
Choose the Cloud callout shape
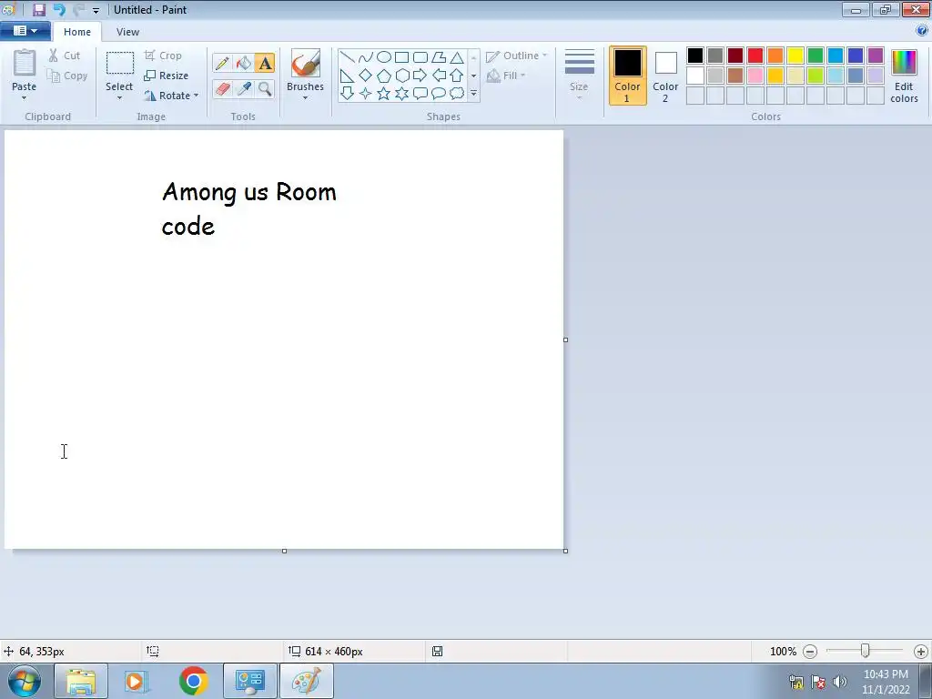[457, 94]
